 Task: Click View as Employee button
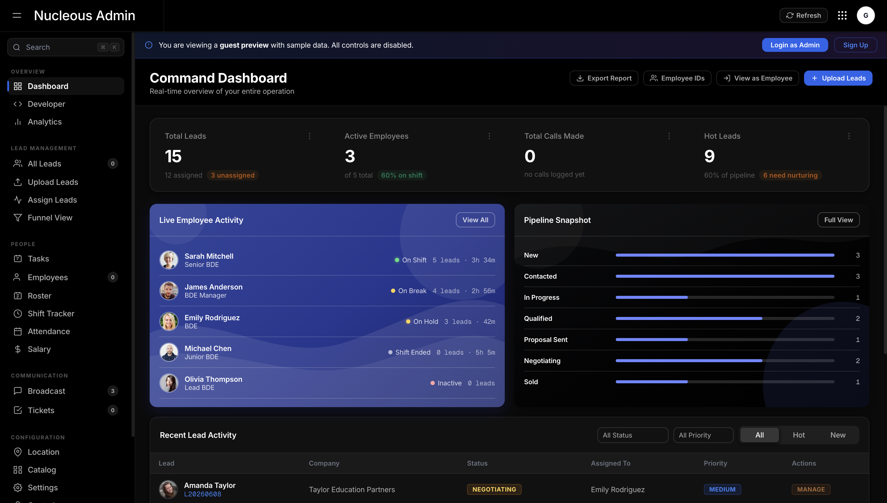tap(758, 78)
